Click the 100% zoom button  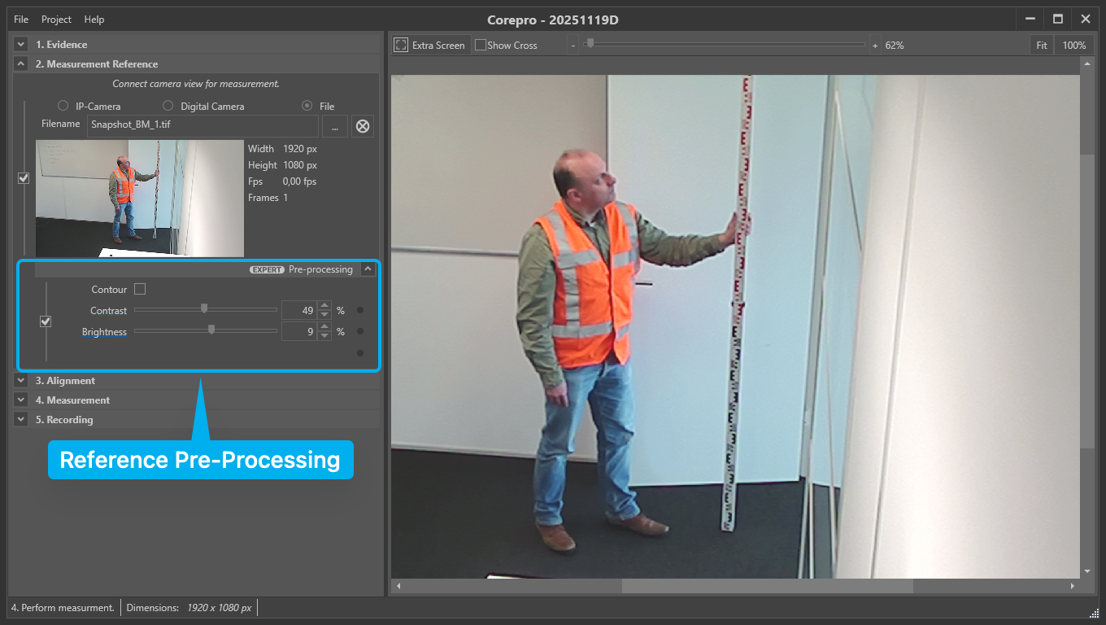(1075, 45)
